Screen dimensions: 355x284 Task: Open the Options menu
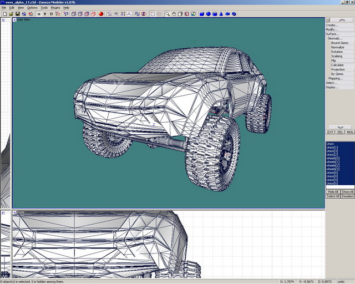32,8
